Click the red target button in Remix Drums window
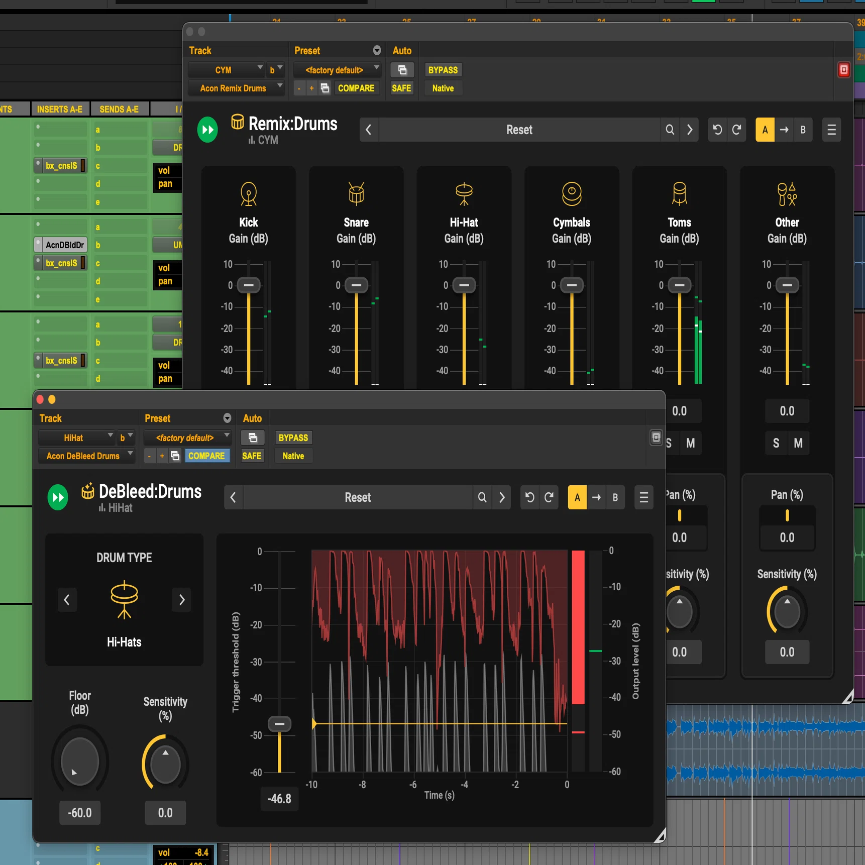865x865 pixels. pos(844,70)
